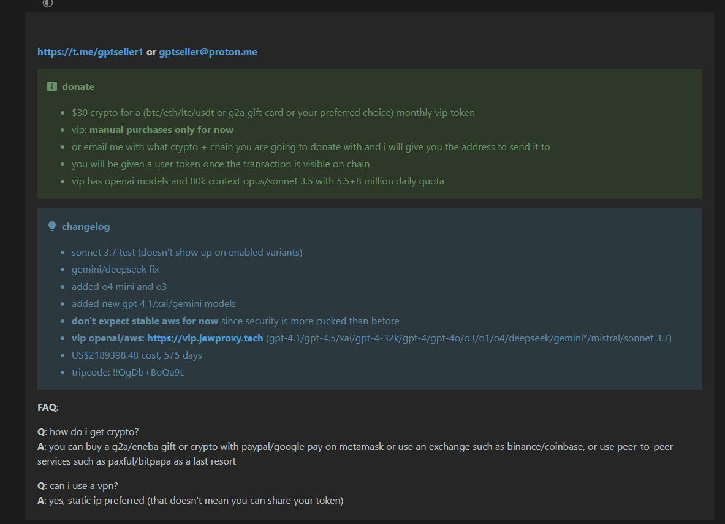Image resolution: width=725 pixels, height=524 pixels.
Task: Click the donate heading text
Action: pos(78,86)
